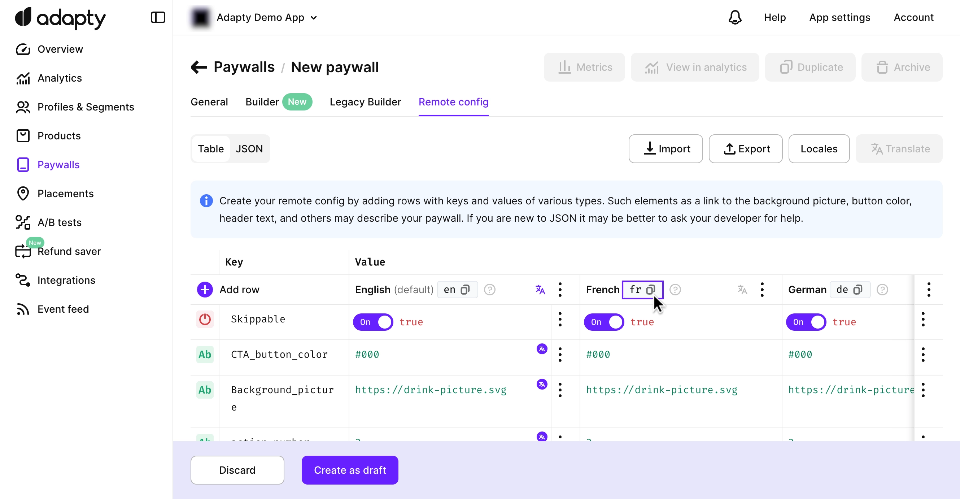Click the purple plus Add row icon
This screenshot has height=499, width=960.
click(205, 290)
